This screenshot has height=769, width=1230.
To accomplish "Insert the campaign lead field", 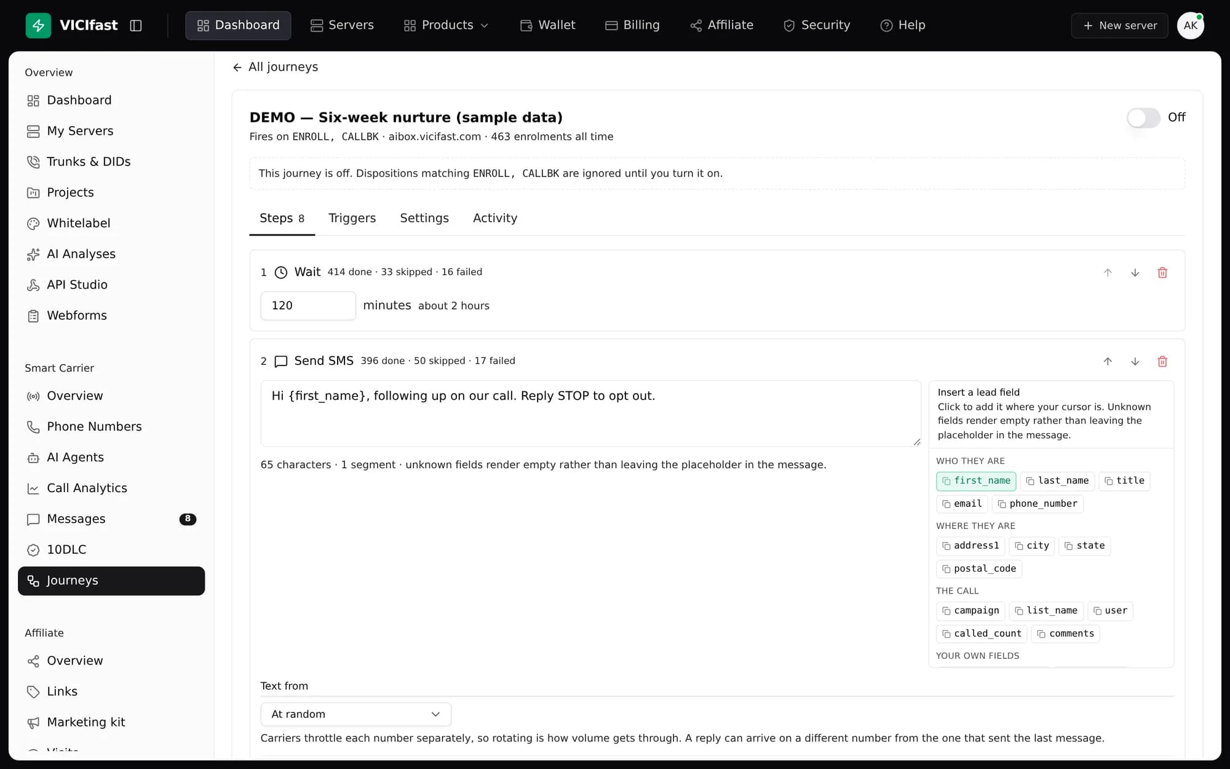I will coord(970,611).
